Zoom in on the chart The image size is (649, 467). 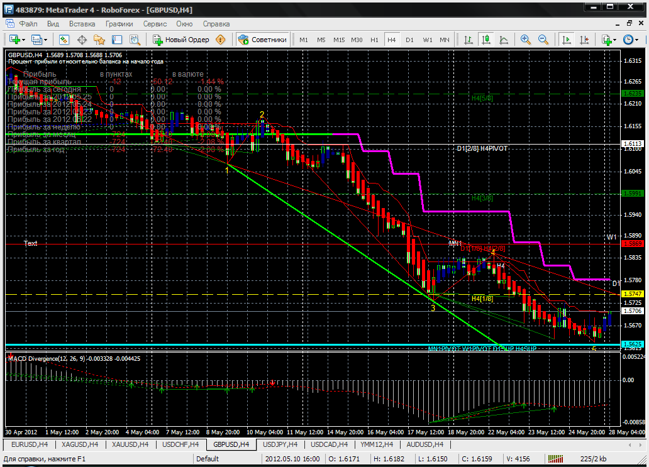525,40
